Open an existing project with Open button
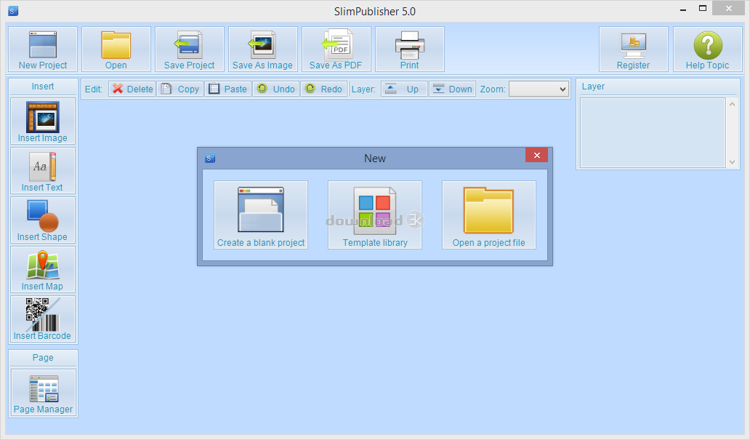750x440 pixels. pyautogui.click(x=116, y=49)
